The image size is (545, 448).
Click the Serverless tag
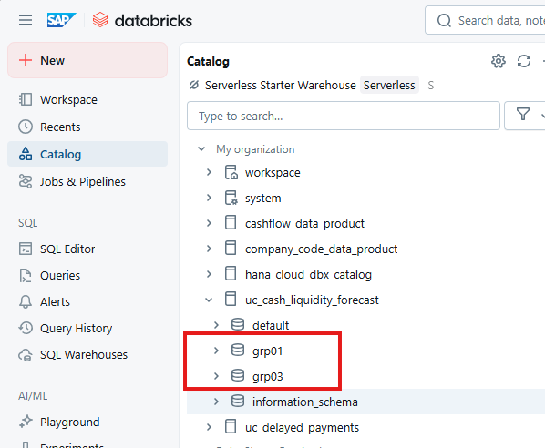pos(389,85)
